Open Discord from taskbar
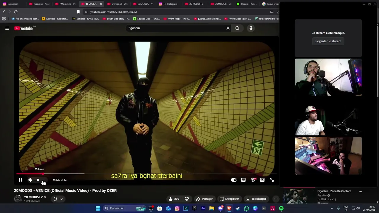This screenshot has width=379, height=213. point(220,208)
